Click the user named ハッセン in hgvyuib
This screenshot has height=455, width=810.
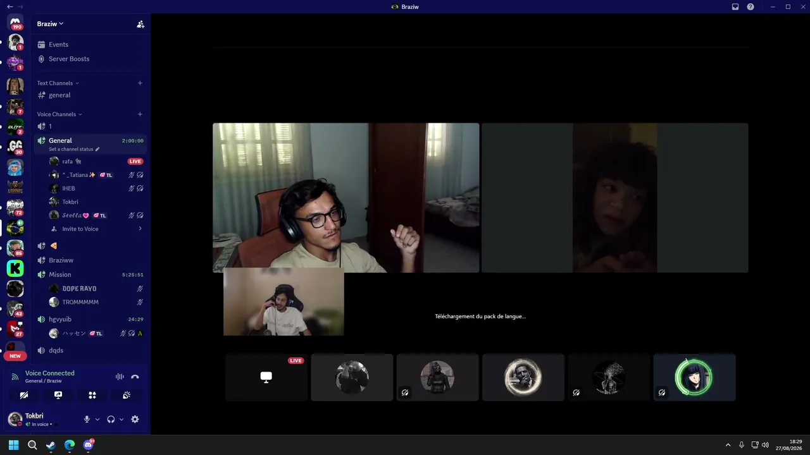73,334
